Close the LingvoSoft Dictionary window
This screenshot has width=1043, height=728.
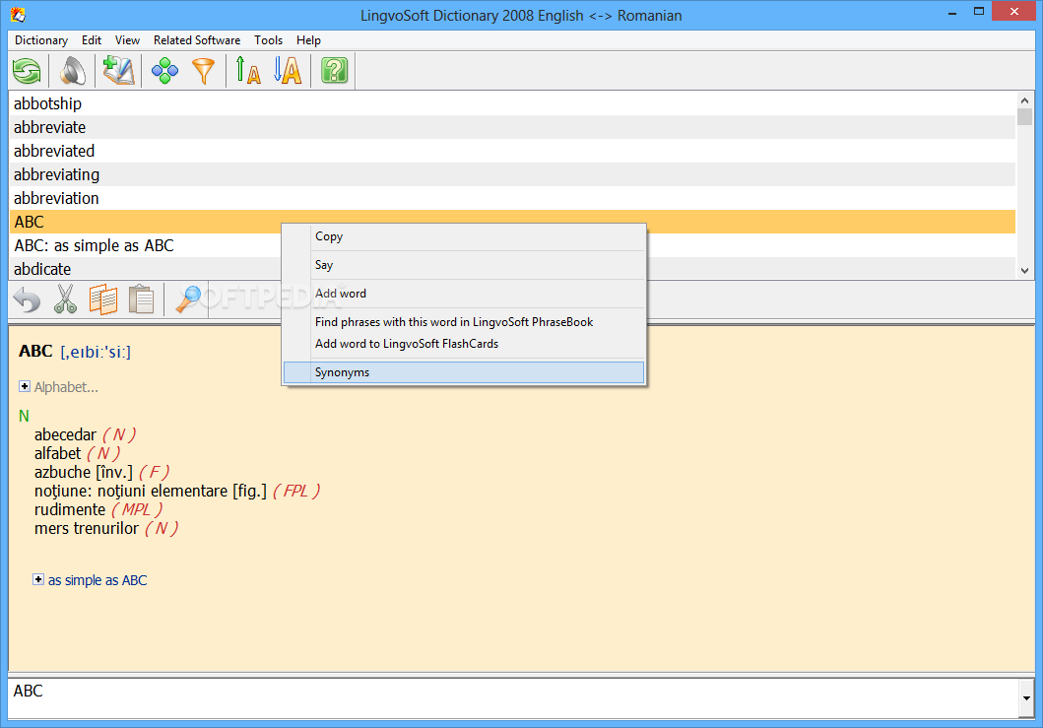(x=1014, y=11)
